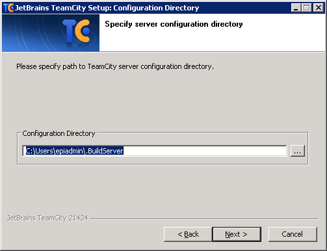Click the blank white header area under the heading
Viewport: 327px width, 251px height.
213,40
